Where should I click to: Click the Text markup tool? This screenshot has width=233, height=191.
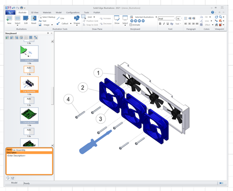point(43,21)
